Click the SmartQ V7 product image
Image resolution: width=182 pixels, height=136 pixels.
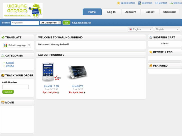click(x=78, y=72)
